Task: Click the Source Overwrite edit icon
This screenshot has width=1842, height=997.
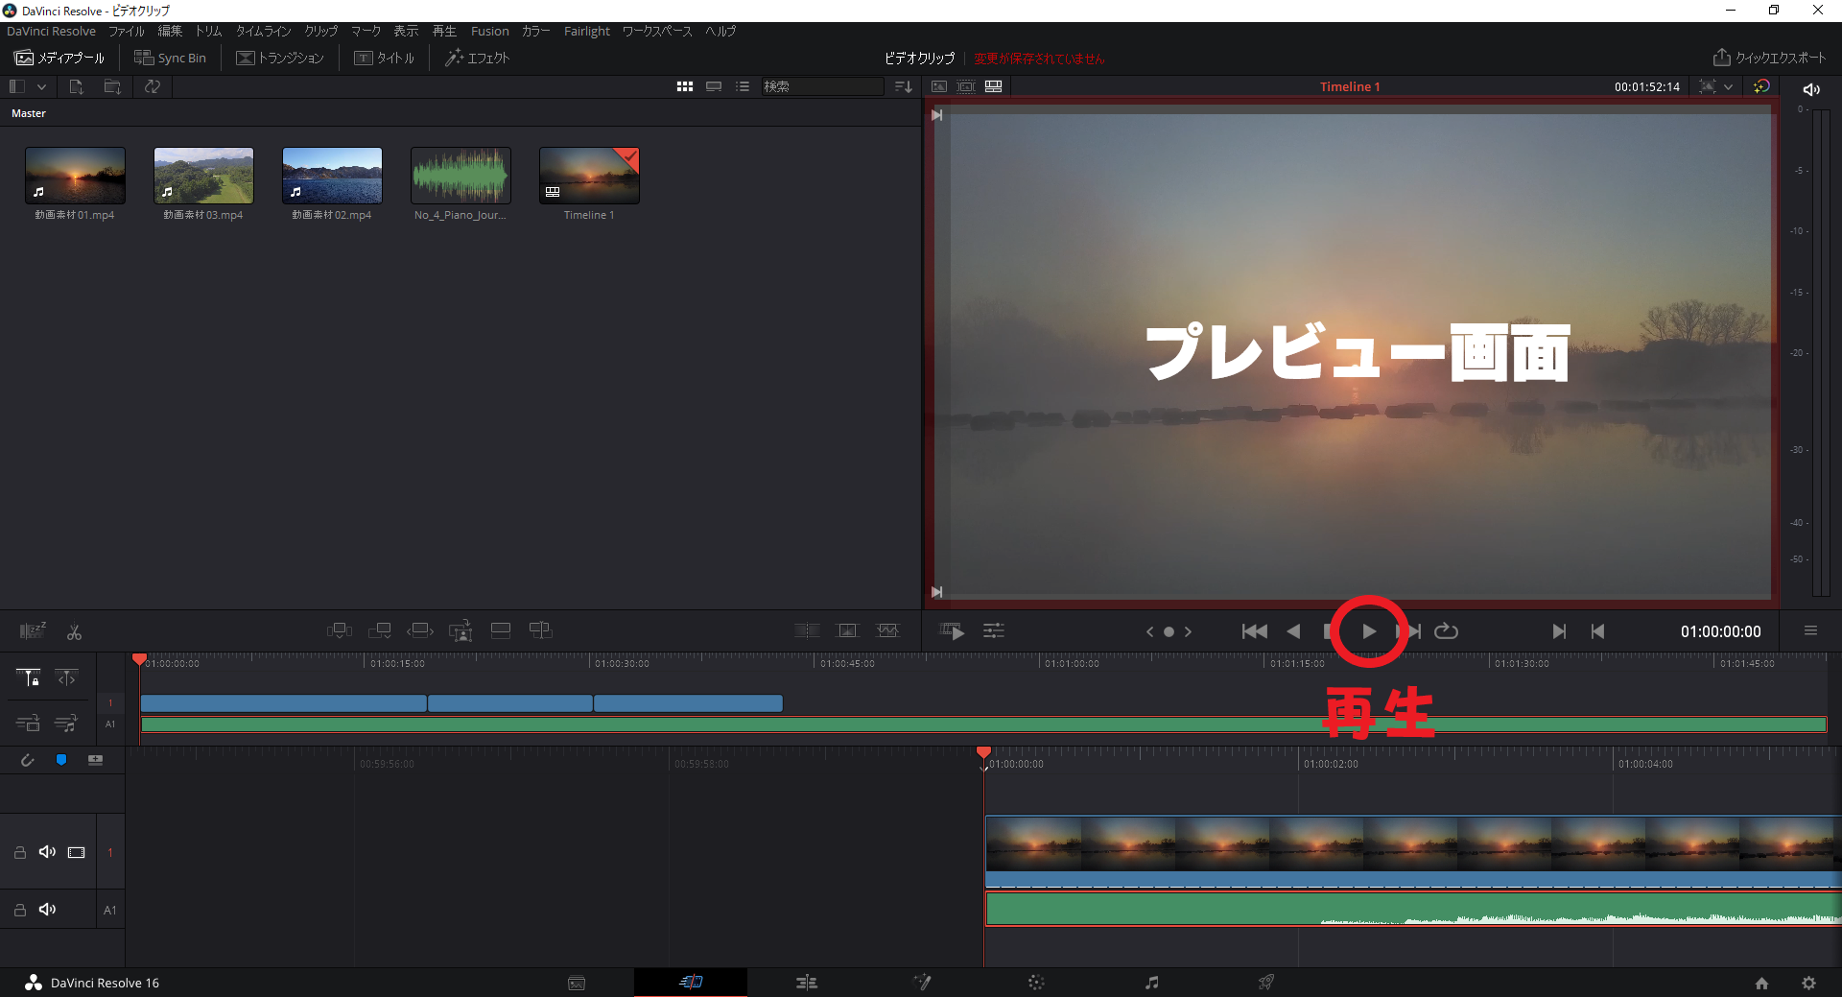Action: tap(541, 630)
